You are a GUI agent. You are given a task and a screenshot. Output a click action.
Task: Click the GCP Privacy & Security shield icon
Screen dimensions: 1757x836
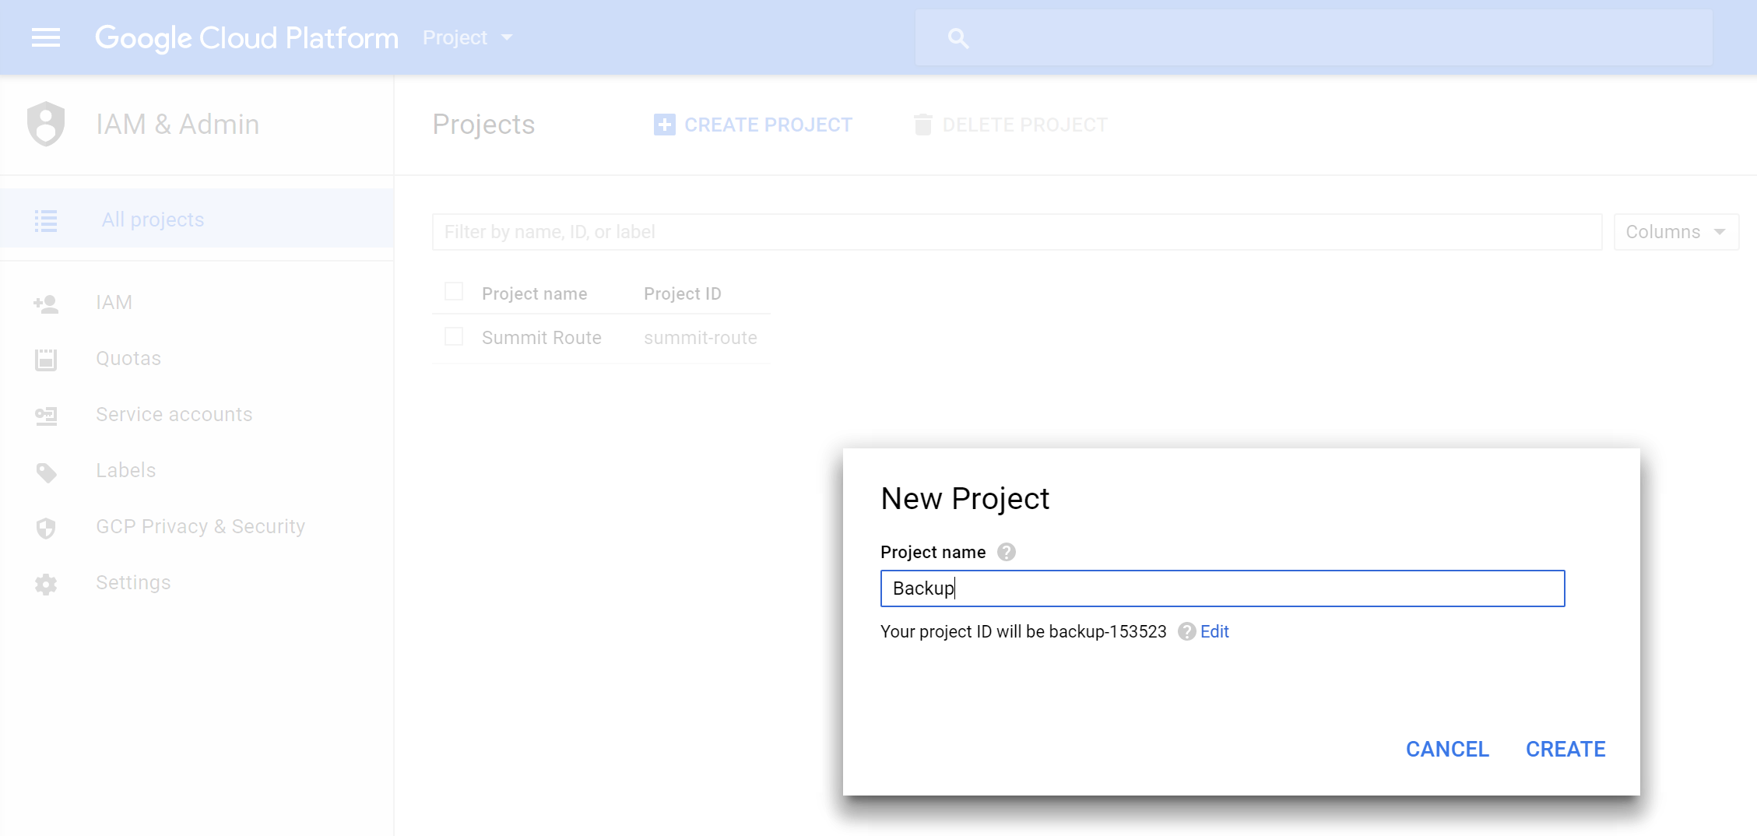(x=46, y=528)
